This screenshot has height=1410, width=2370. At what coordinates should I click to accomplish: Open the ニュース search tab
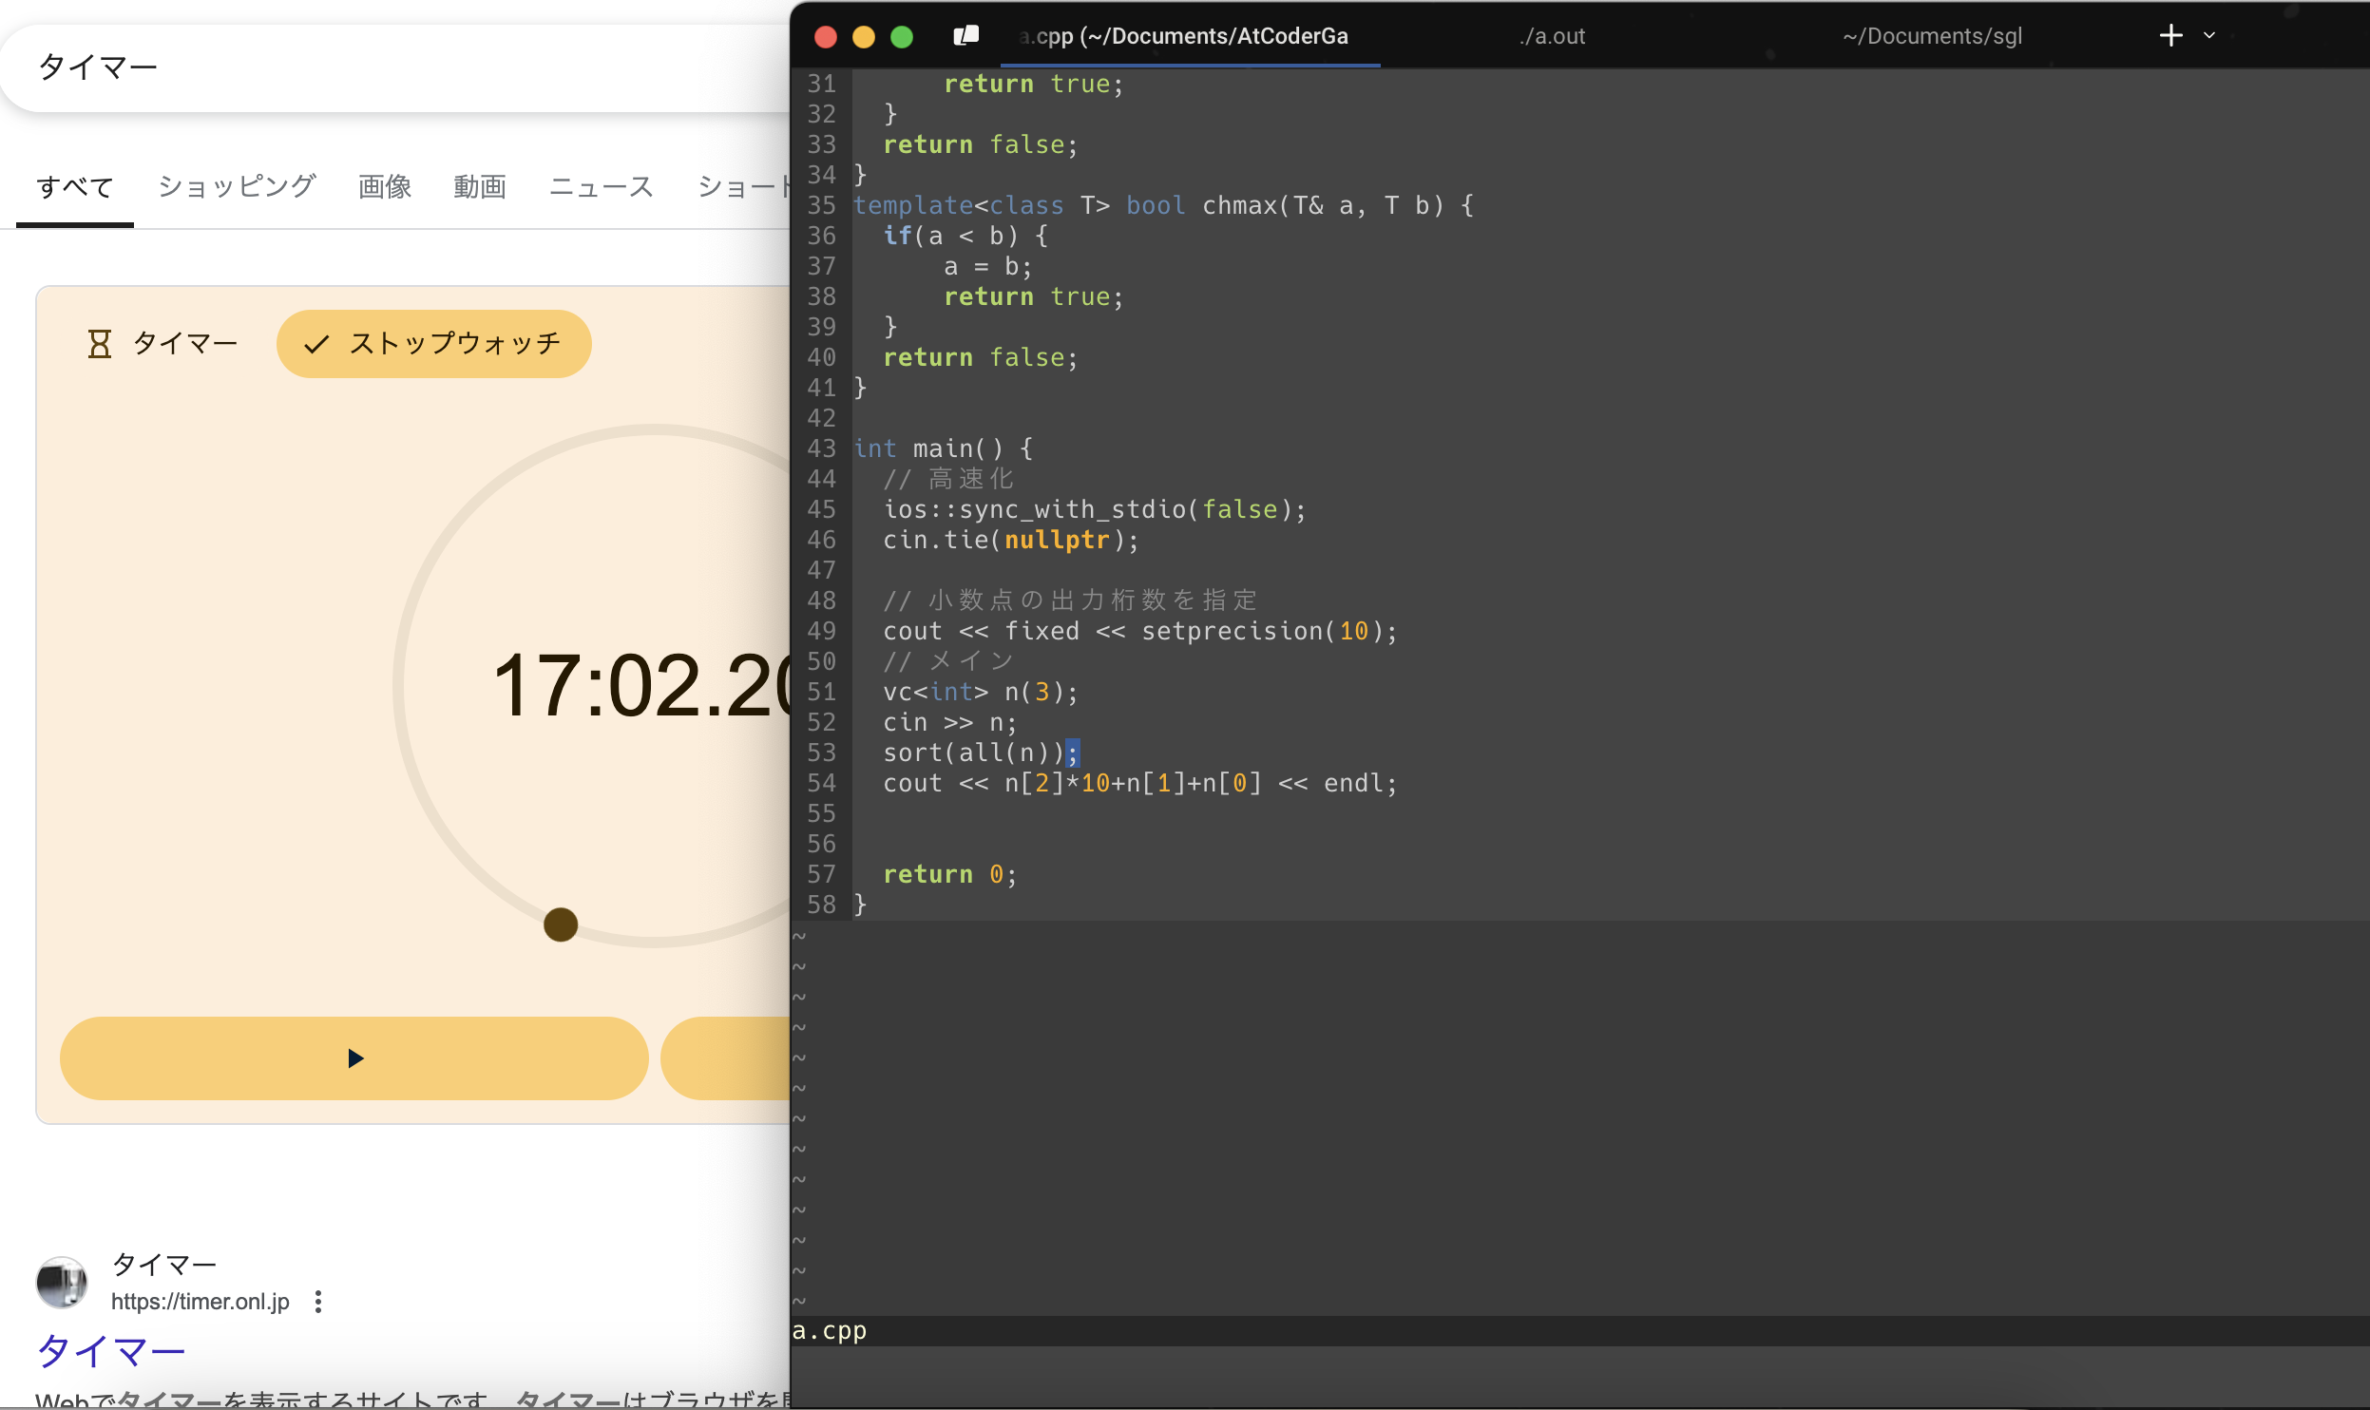tap(601, 186)
